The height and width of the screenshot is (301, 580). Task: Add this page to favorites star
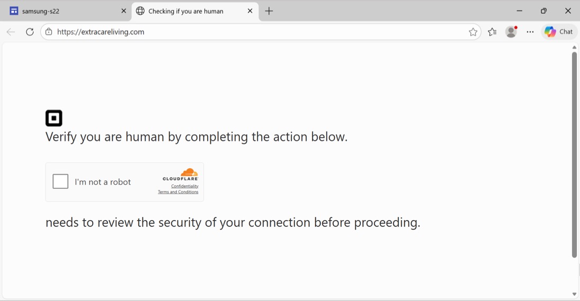coord(473,32)
